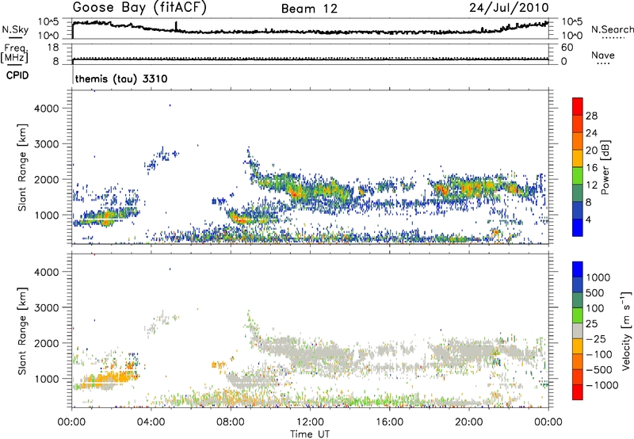Click the "12:00" time tick label
Image resolution: width=634 pixels, height=439 pixels.
310,422
